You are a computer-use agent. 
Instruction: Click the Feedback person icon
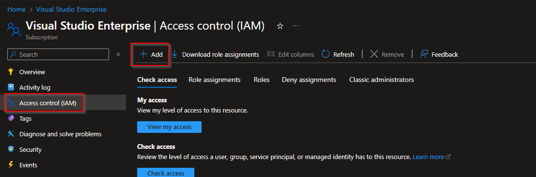424,54
